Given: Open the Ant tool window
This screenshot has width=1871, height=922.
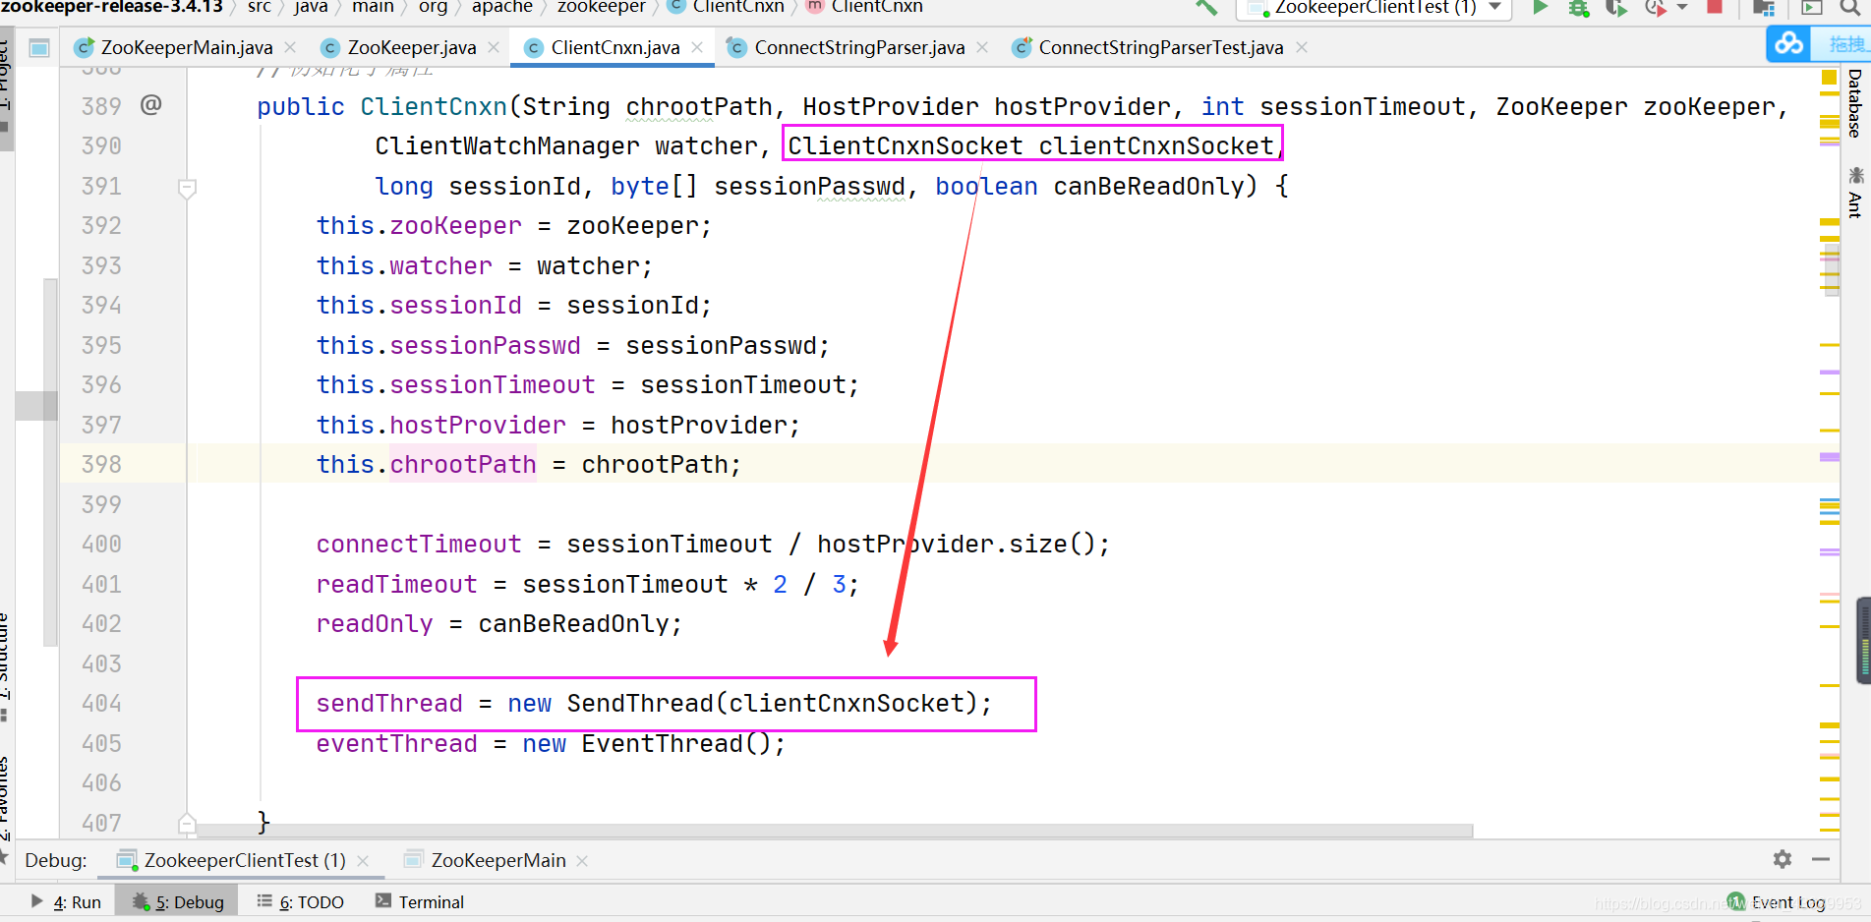Looking at the screenshot, I should coord(1854,204).
